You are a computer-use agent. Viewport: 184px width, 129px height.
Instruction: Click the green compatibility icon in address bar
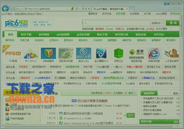(72, 9)
